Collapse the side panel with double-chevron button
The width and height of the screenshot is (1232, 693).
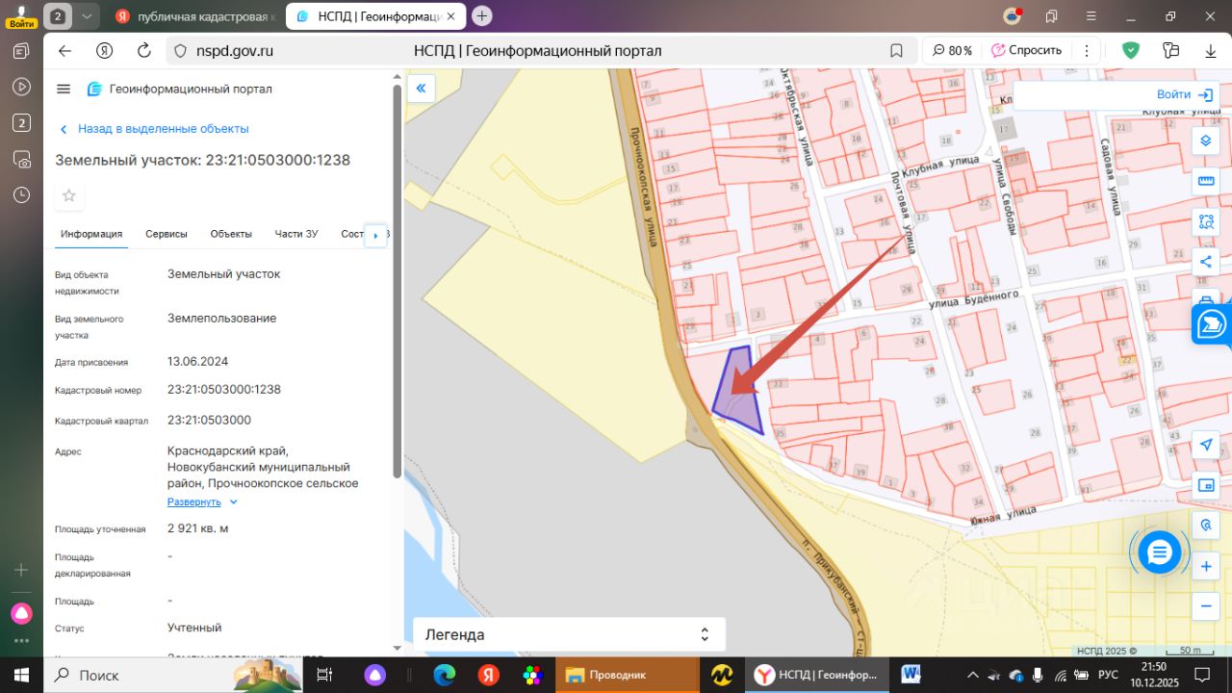tap(421, 89)
